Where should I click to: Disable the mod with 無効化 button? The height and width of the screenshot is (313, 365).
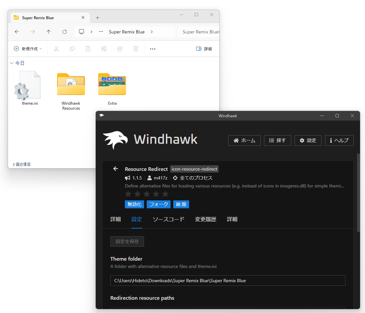tap(134, 204)
